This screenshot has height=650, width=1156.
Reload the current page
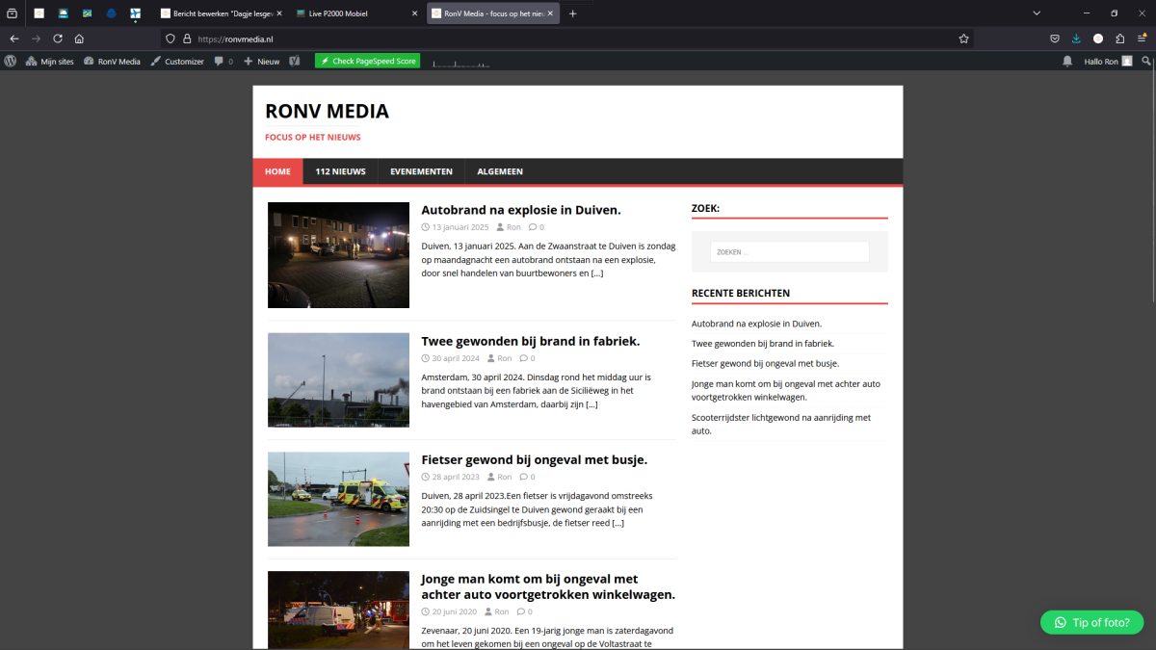58,39
